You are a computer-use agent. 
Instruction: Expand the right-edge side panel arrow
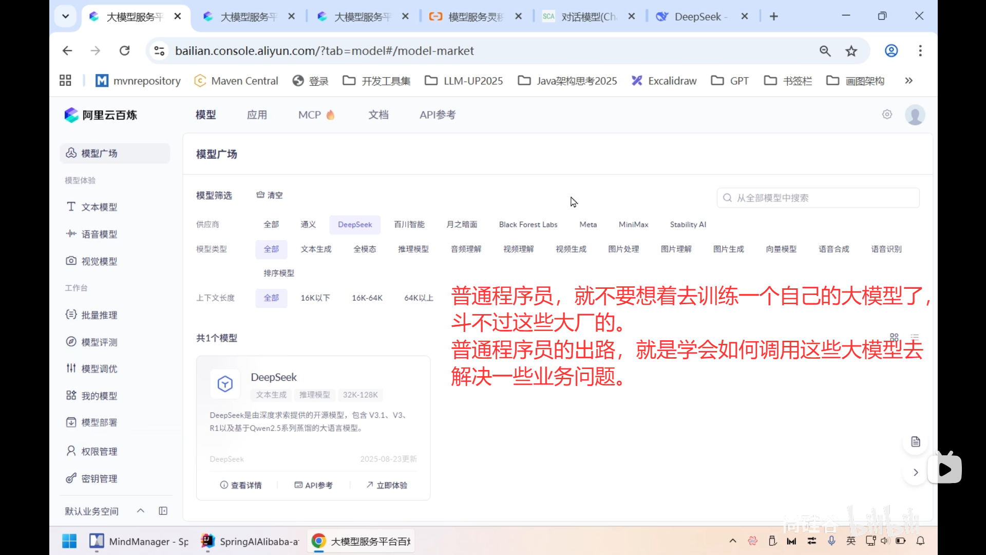tap(915, 472)
